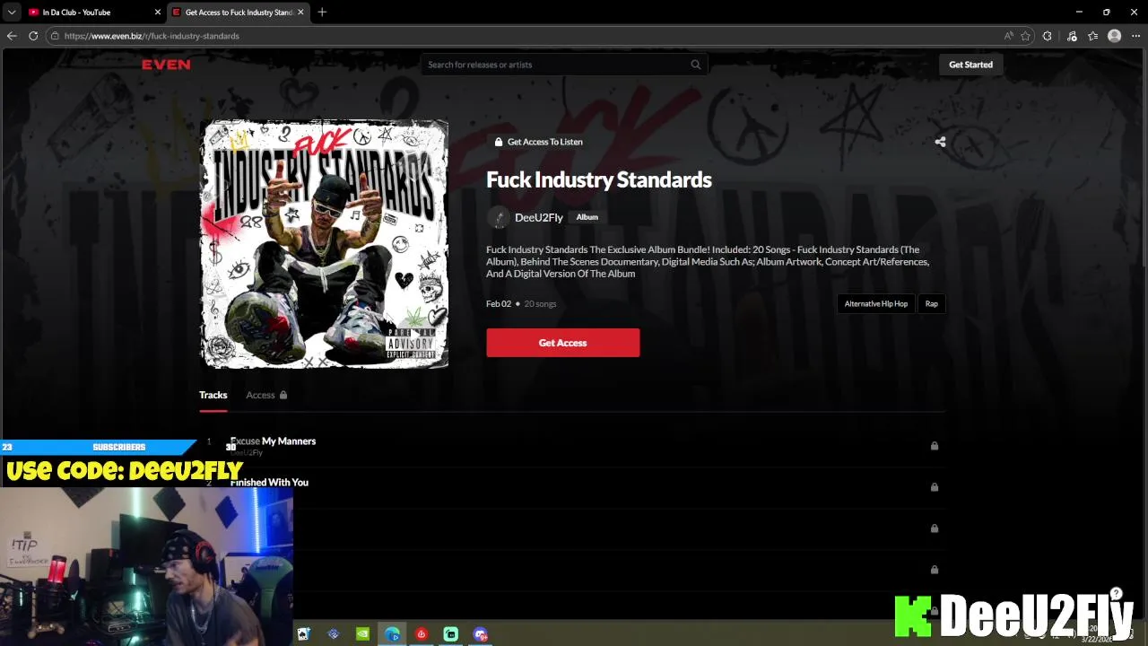Viewport: 1148px width, 646px height.
Task: Open the browser Extensions icon
Action: click(x=1047, y=36)
